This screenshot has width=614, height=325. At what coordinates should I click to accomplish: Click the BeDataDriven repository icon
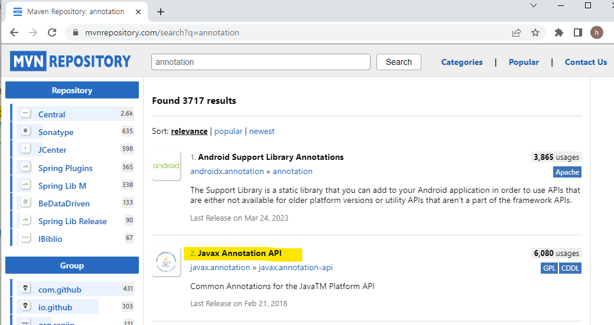[x=26, y=202]
